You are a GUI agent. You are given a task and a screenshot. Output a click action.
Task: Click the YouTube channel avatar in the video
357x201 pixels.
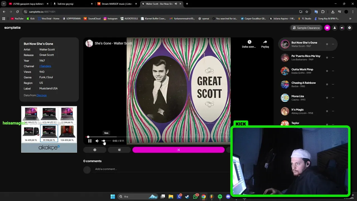pos(89,43)
